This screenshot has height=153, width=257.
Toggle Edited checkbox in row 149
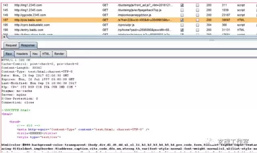click(198, 15)
